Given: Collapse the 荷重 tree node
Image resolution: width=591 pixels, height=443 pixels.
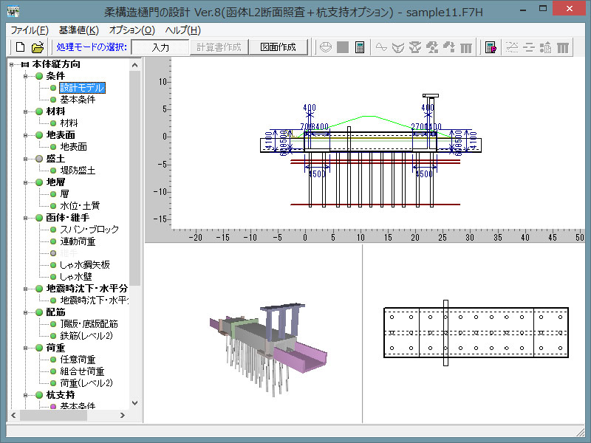Looking at the screenshot, I should click(25, 348).
